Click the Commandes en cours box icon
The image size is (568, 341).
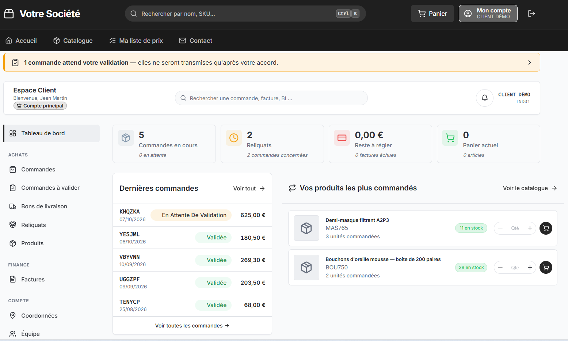[x=126, y=138]
